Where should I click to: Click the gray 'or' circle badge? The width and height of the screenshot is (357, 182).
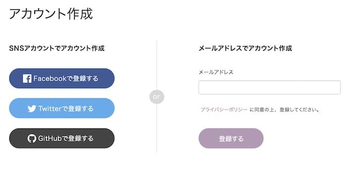pos(157,97)
